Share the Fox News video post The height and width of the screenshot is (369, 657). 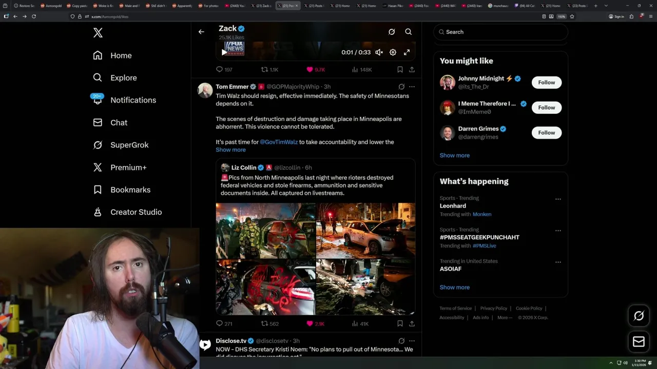click(412, 70)
